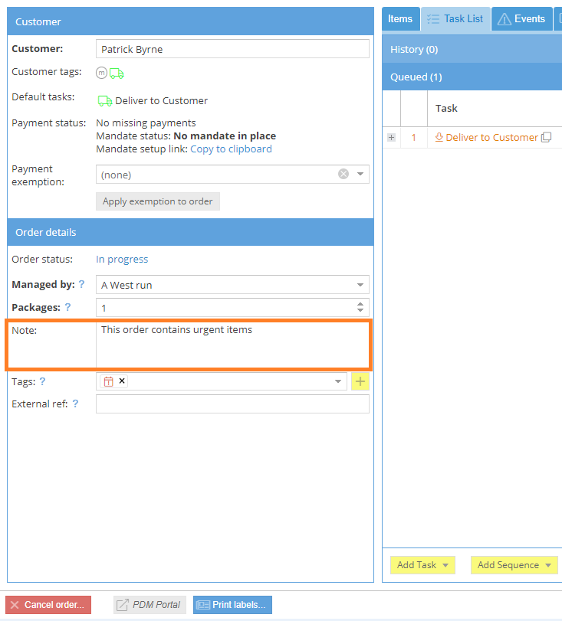Image resolution: width=562 pixels, height=621 pixels.
Task: Clear the Payment exemption selection with the X icon
Action: (343, 175)
